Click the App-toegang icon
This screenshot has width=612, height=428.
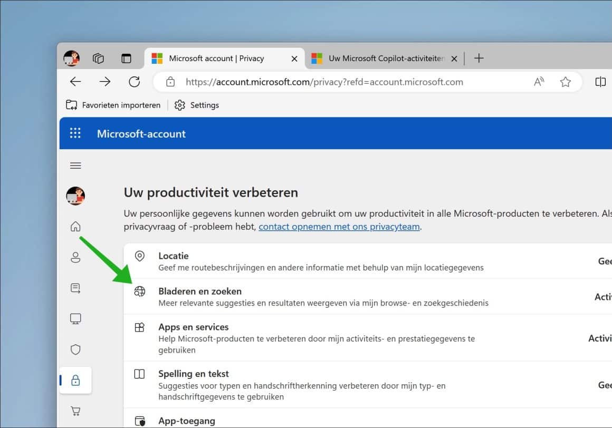point(139,421)
